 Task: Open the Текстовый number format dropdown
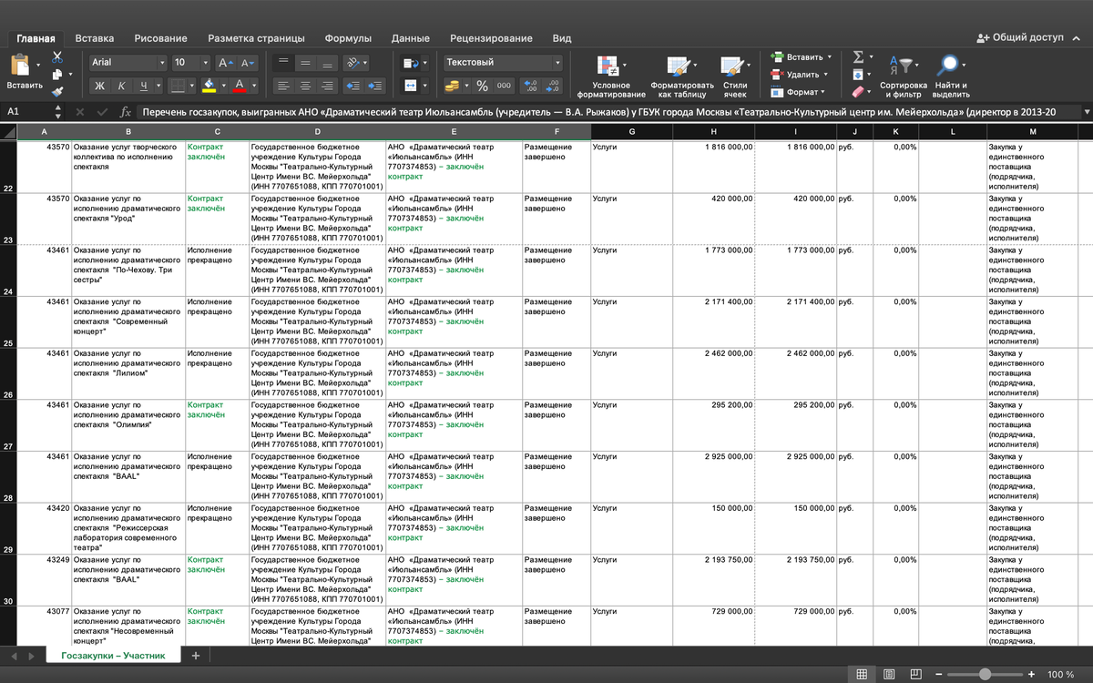557,63
